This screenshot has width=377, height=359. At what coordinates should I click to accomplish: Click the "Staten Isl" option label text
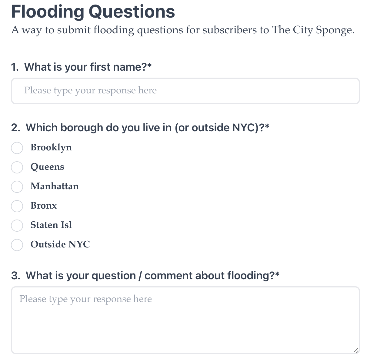click(x=51, y=225)
